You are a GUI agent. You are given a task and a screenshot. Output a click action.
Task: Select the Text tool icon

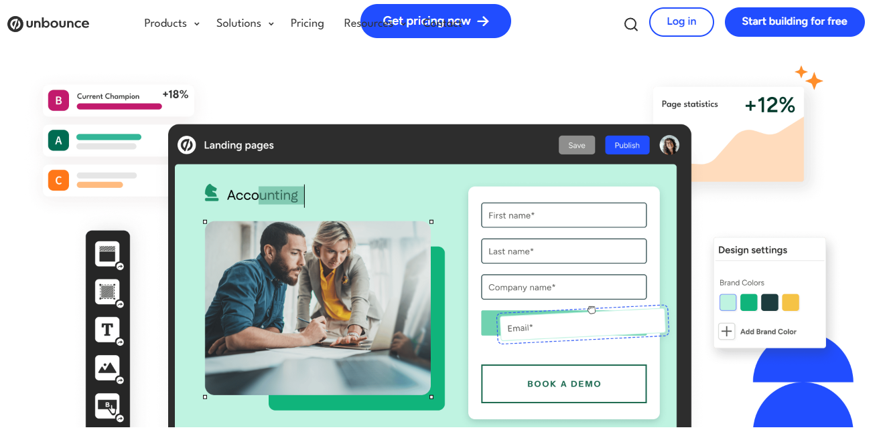pos(107,329)
